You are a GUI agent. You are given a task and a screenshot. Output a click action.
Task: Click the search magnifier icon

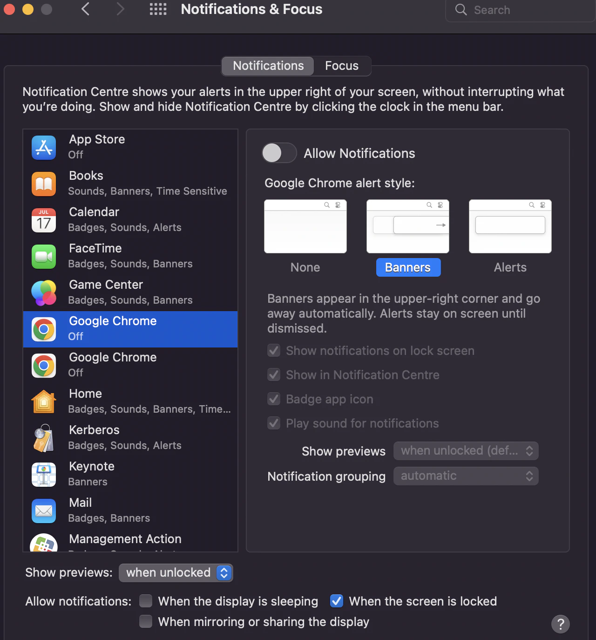tap(461, 10)
